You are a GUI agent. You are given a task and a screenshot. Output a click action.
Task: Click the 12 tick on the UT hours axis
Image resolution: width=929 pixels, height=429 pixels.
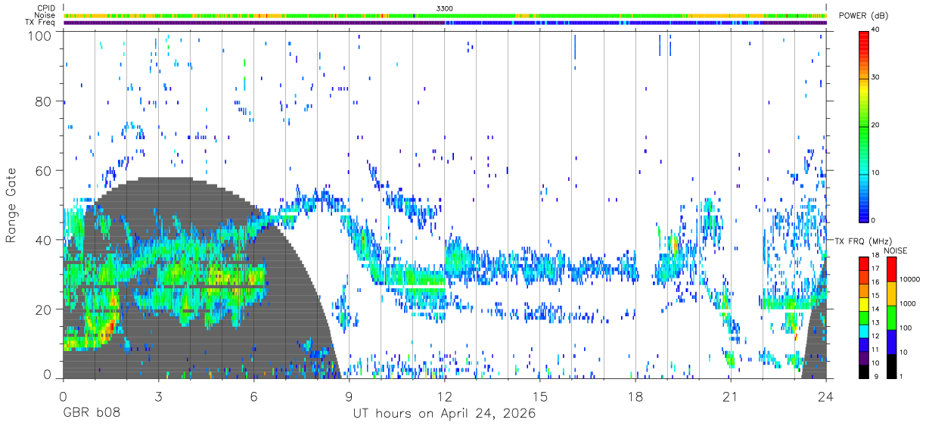click(x=445, y=395)
